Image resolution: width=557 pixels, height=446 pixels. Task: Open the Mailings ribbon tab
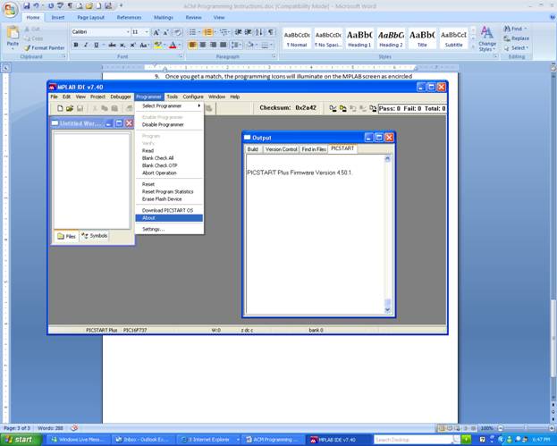point(164,17)
